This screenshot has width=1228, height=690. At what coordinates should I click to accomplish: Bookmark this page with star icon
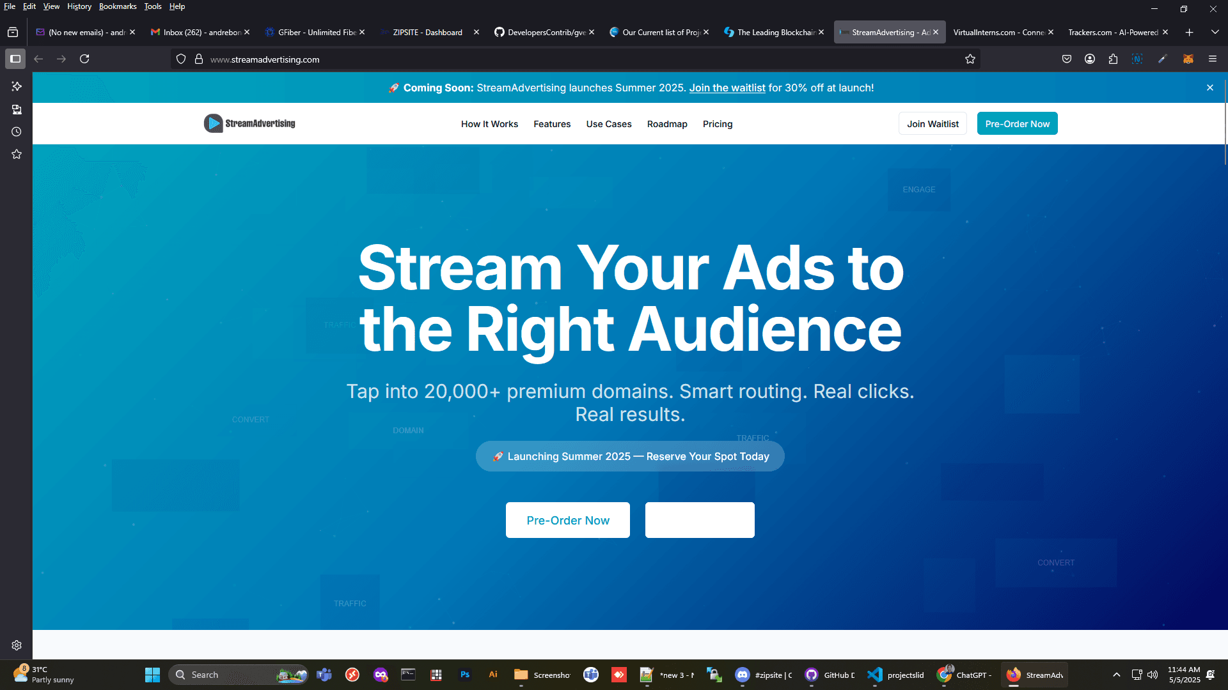[970, 59]
